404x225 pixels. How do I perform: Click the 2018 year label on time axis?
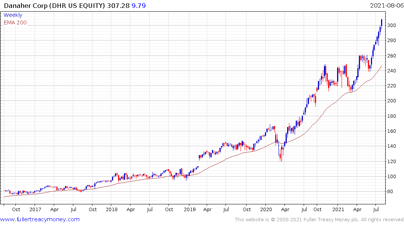pos(112,210)
